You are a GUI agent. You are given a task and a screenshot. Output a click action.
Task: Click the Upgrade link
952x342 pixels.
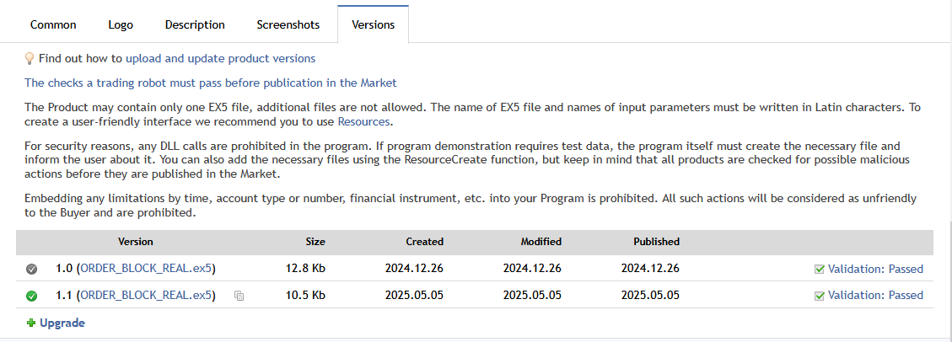62,323
